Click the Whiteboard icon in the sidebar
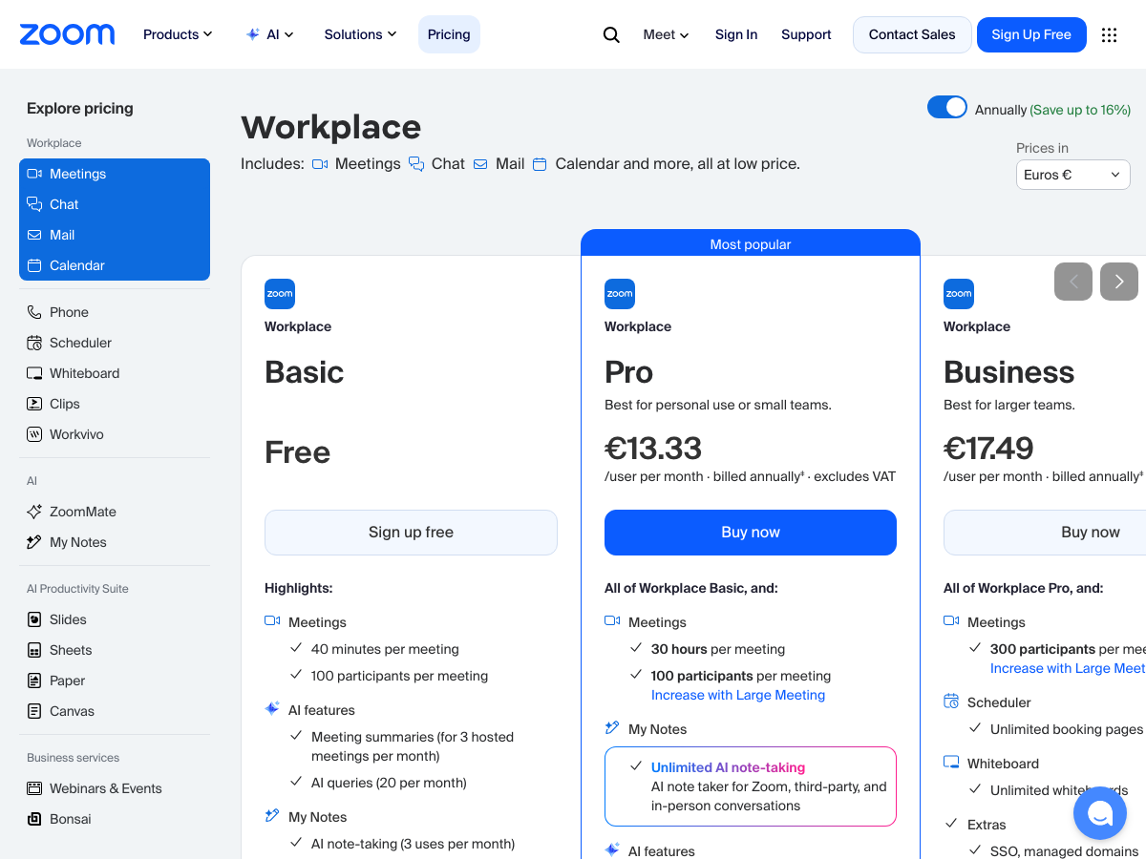 [x=34, y=373]
